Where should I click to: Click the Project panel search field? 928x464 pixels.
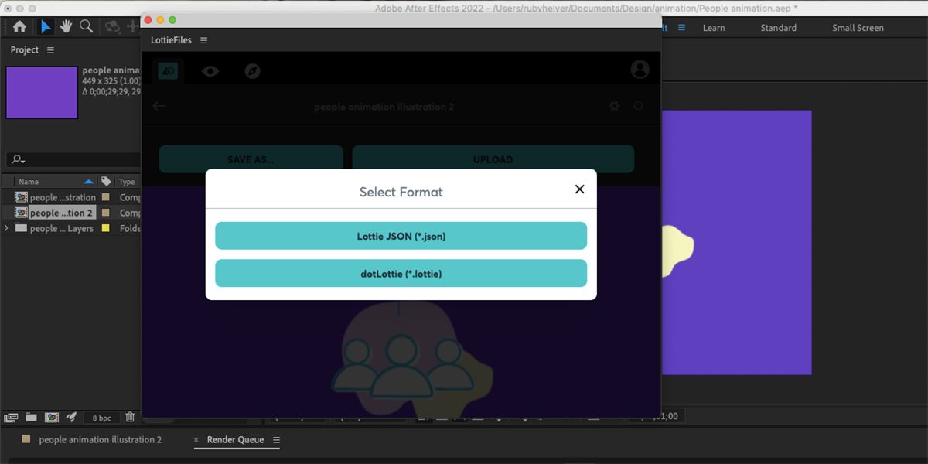(73, 160)
